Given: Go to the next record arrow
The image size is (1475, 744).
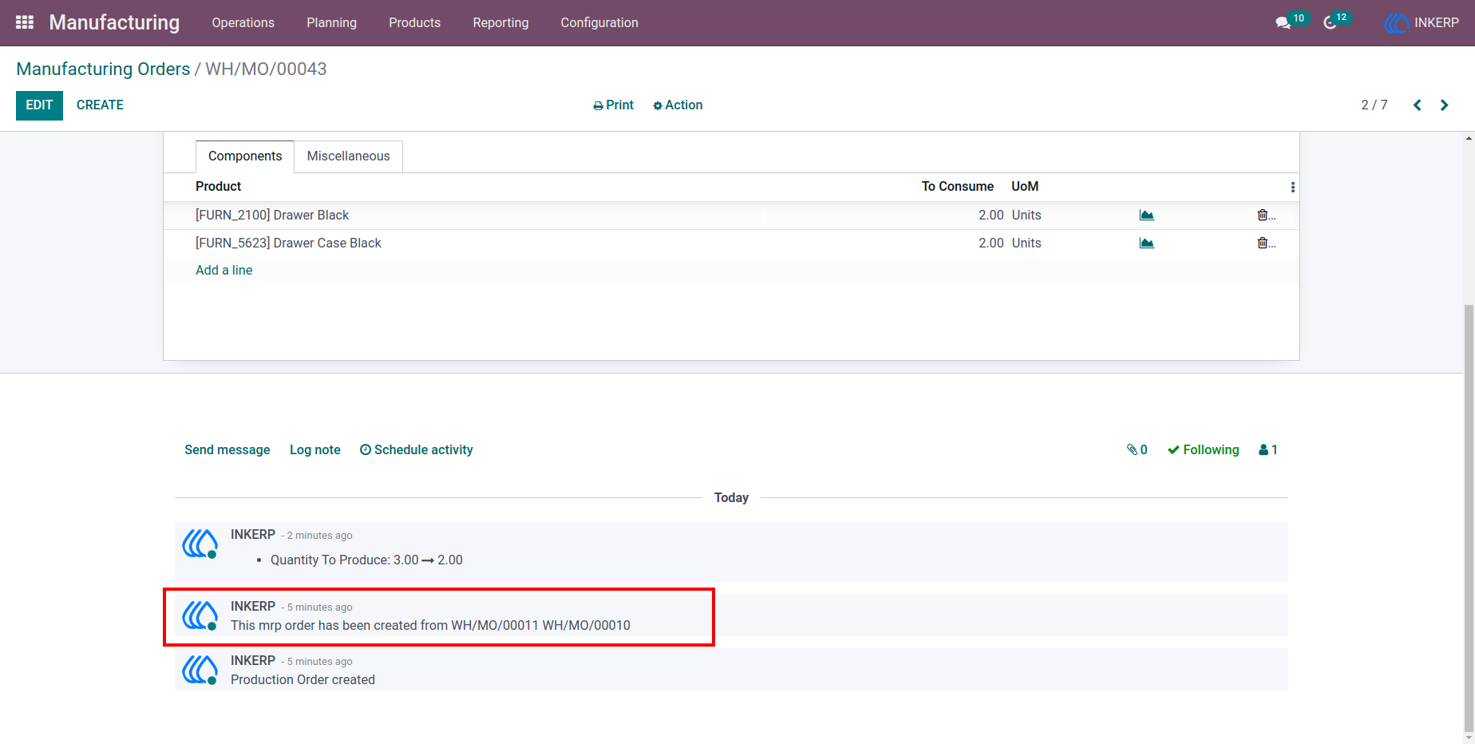Looking at the screenshot, I should pos(1444,105).
